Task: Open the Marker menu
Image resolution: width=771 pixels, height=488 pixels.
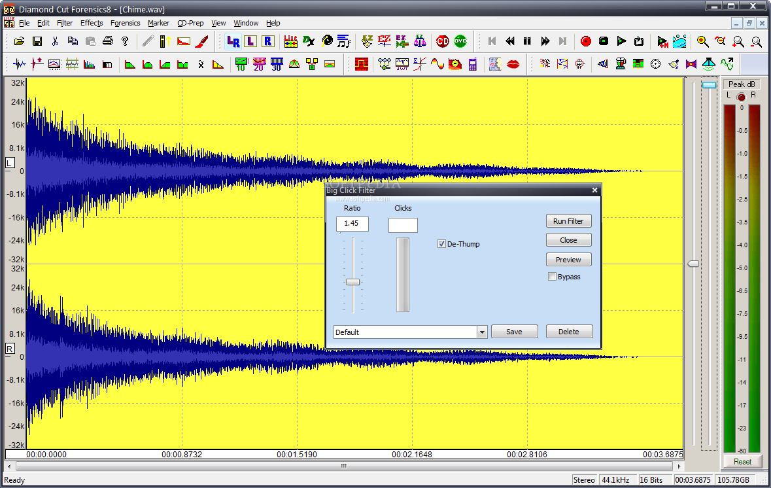Action: coord(158,23)
